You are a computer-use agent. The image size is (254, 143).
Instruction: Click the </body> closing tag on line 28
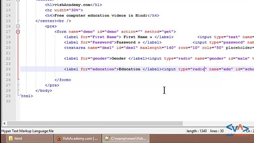tap(44, 91)
